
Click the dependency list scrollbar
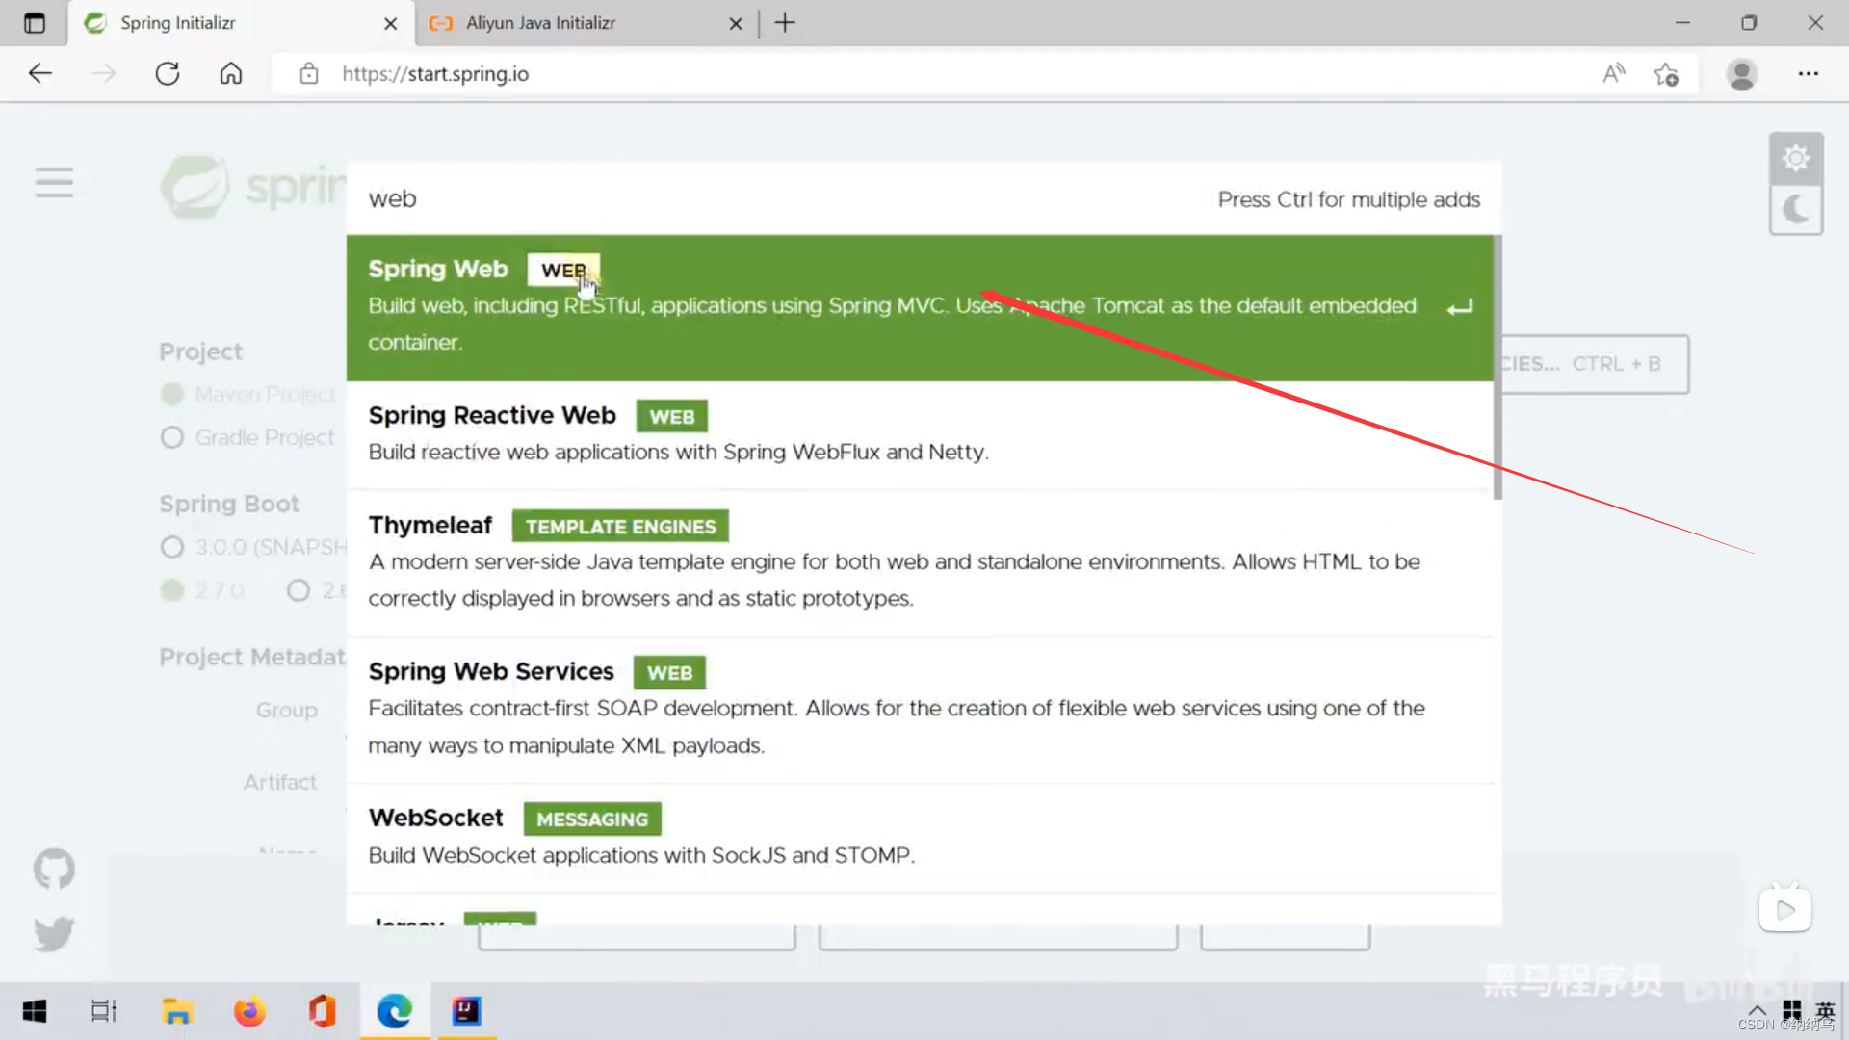tap(1497, 368)
